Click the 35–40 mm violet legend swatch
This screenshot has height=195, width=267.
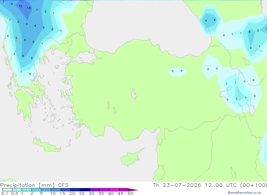click(104, 190)
